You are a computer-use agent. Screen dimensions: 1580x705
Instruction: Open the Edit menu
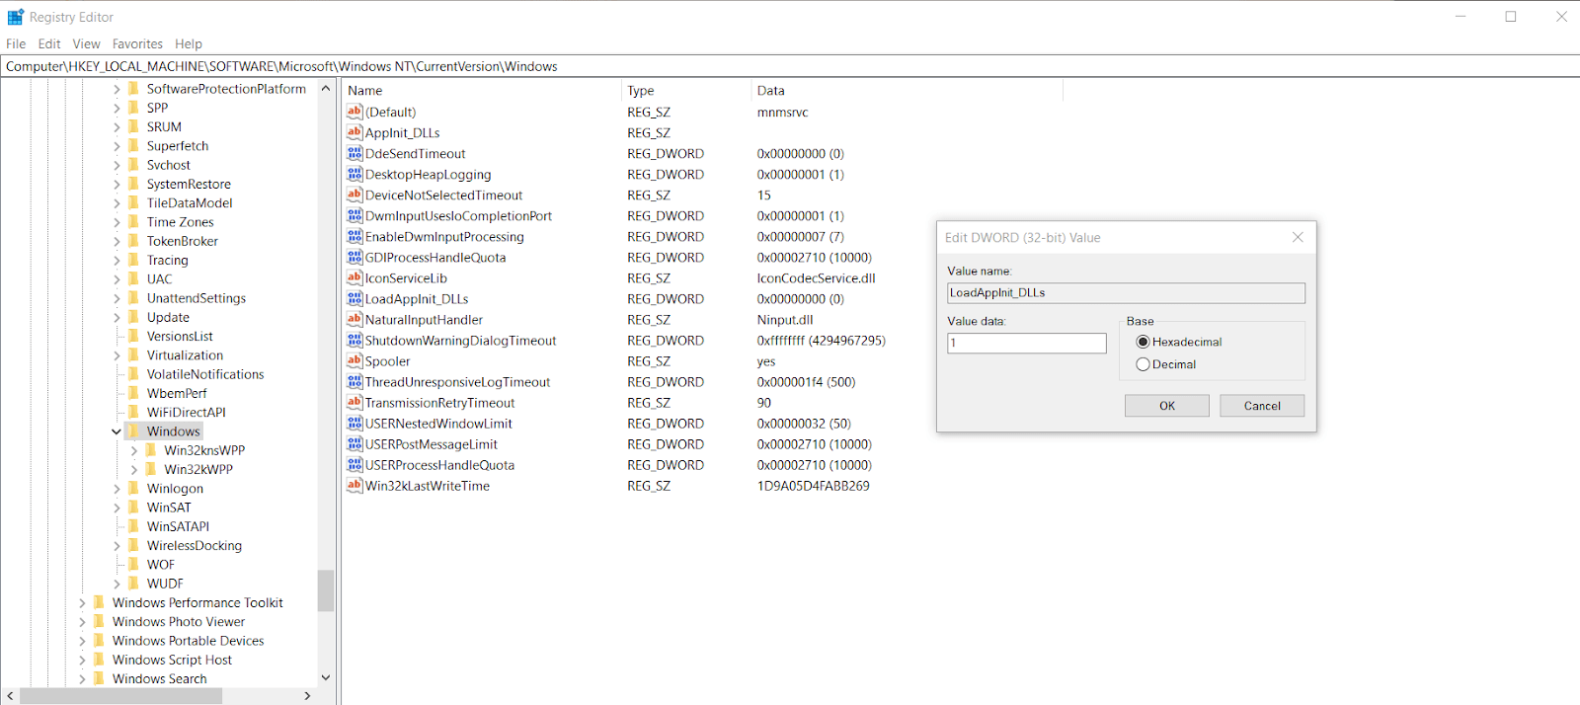coord(49,43)
